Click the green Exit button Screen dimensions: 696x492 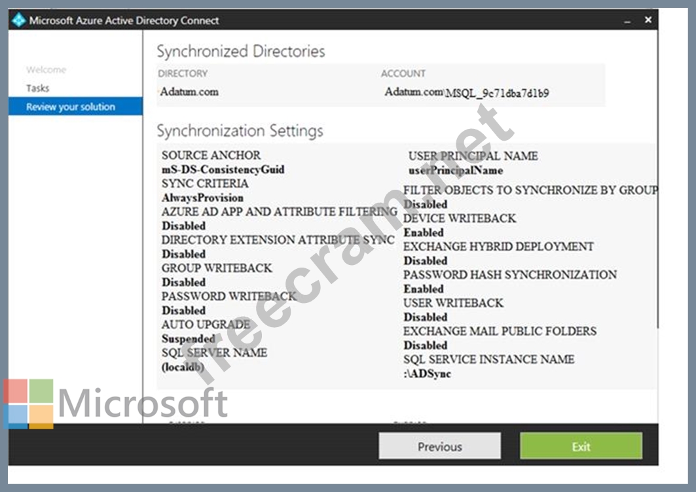tap(581, 446)
